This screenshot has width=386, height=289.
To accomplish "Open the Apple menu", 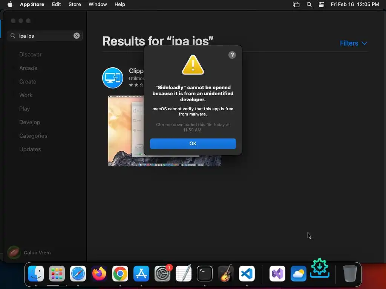I will tap(10, 4).
